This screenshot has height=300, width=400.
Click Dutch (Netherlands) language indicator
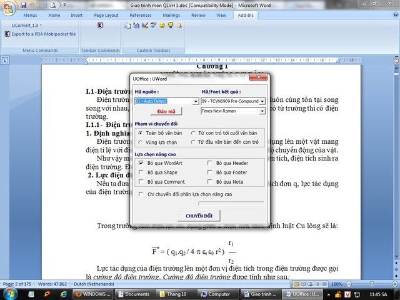coord(94,284)
